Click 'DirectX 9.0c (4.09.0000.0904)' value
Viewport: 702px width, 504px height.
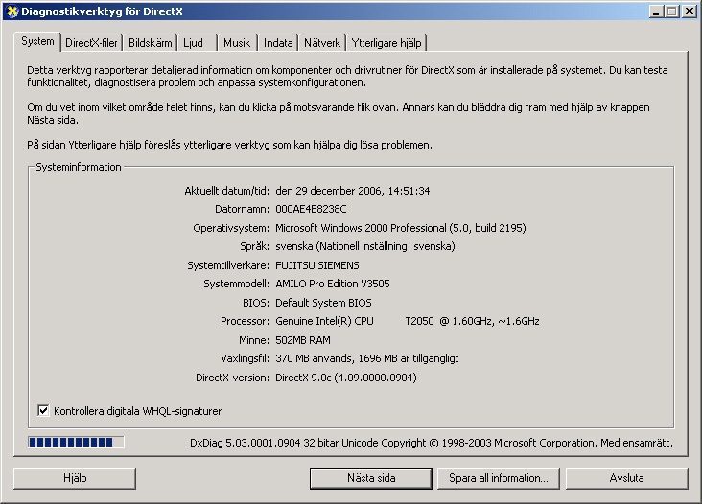click(346, 378)
